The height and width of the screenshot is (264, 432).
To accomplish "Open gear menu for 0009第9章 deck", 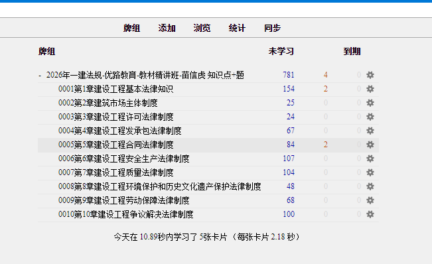I will (370, 200).
